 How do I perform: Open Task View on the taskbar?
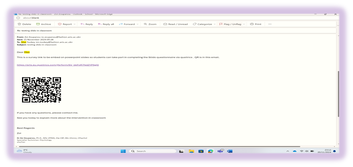click(181, 151)
